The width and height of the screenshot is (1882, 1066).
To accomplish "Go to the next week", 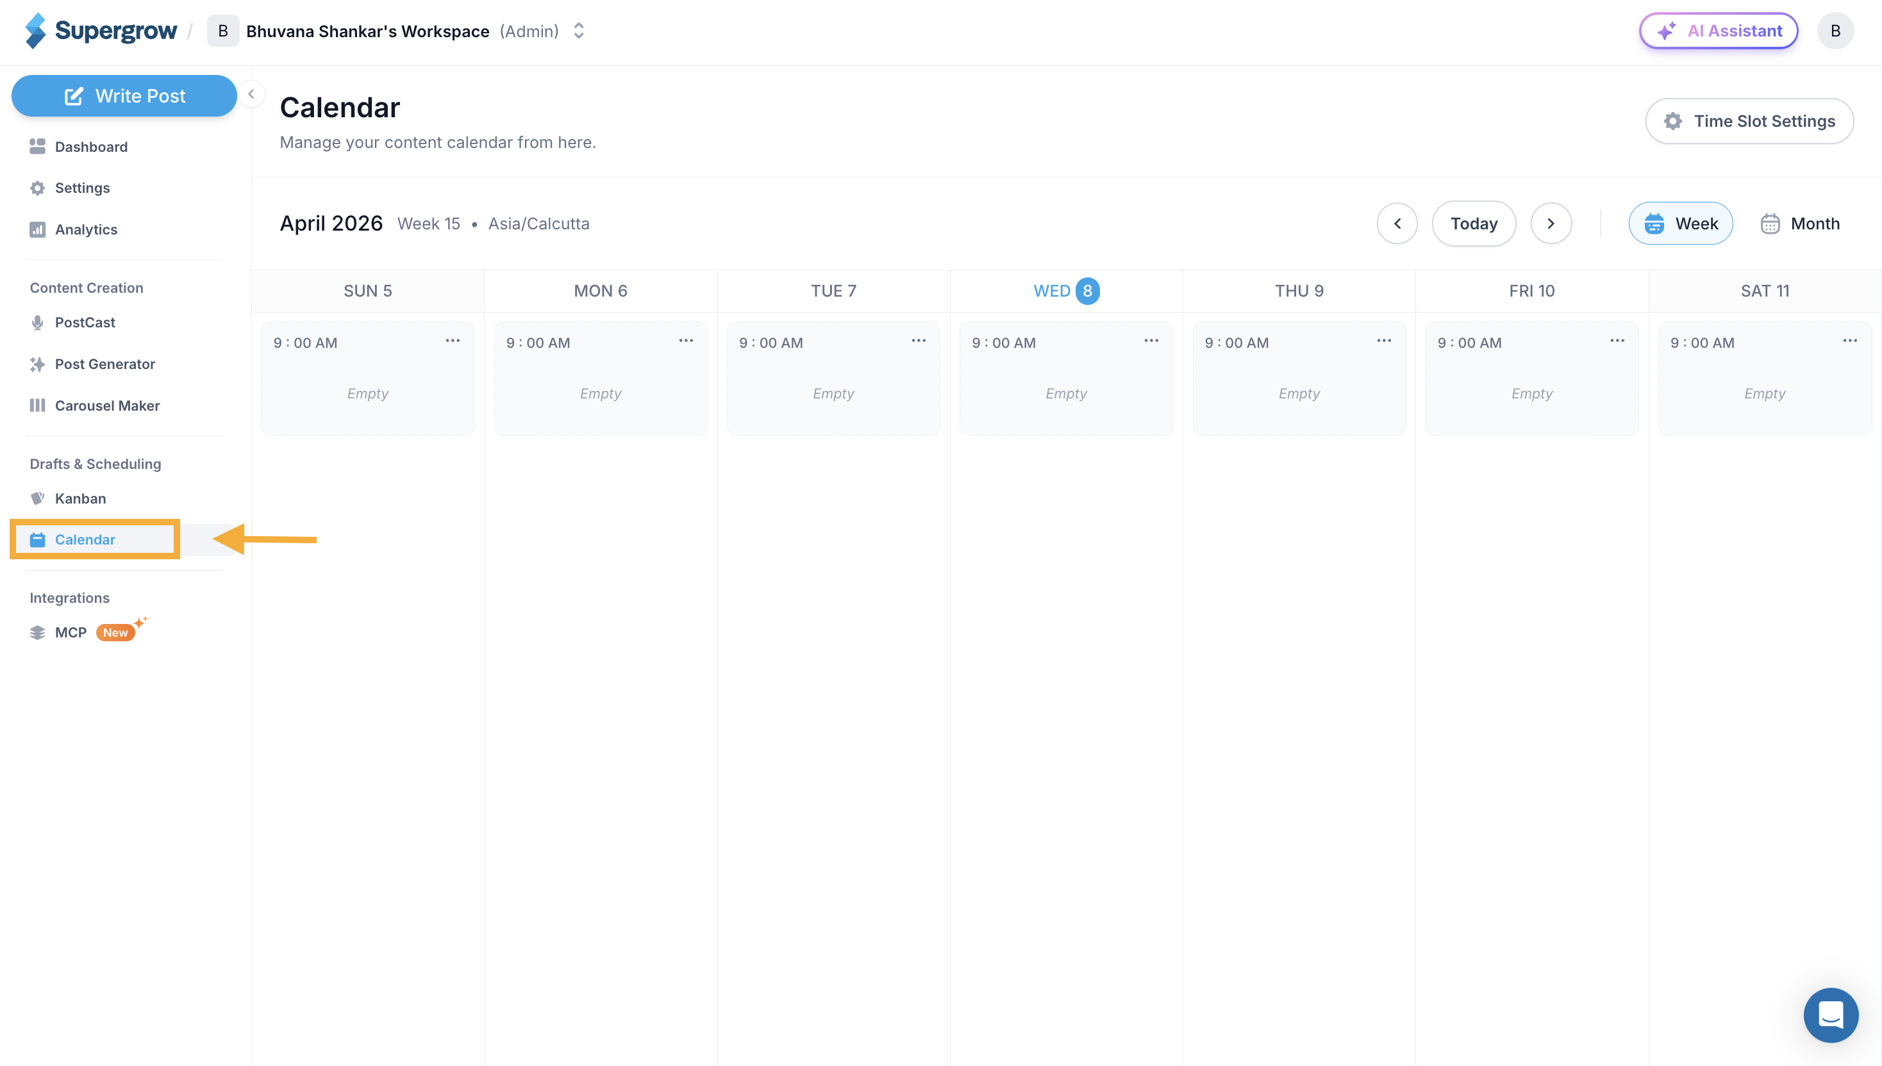I will [x=1551, y=224].
